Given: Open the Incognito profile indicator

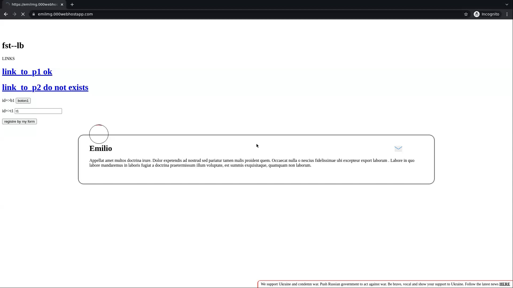Looking at the screenshot, I should click(x=487, y=14).
